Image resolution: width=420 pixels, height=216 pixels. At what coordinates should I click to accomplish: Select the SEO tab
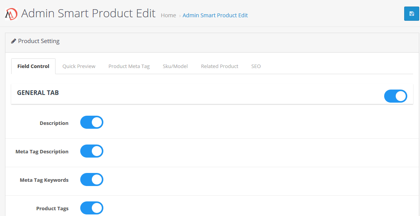coord(256,66)
